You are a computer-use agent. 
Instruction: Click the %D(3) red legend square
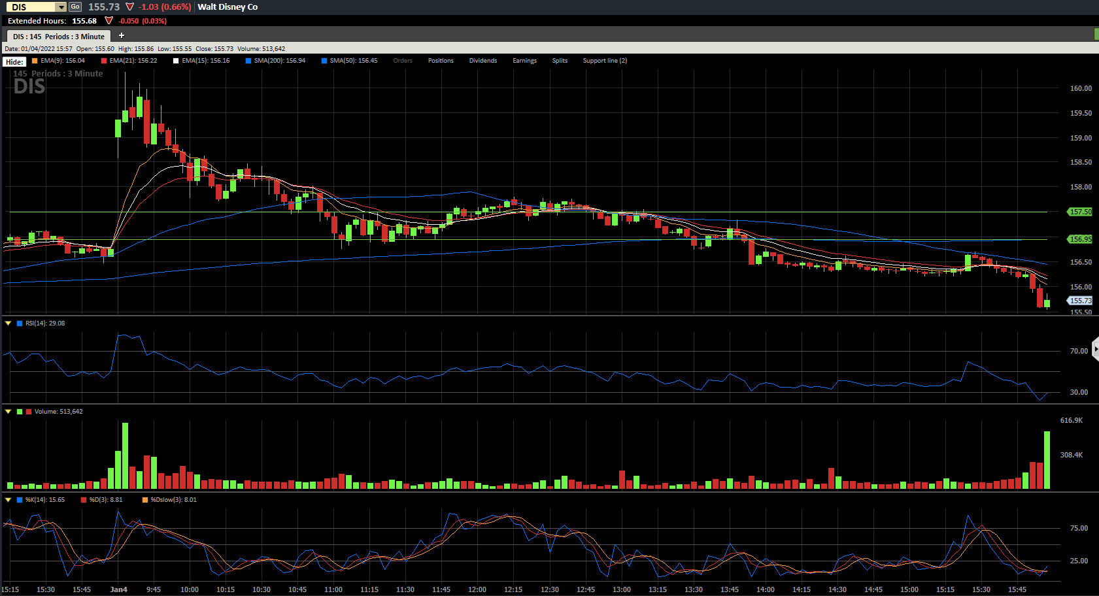pyautogui.click(x=84, y=500)
